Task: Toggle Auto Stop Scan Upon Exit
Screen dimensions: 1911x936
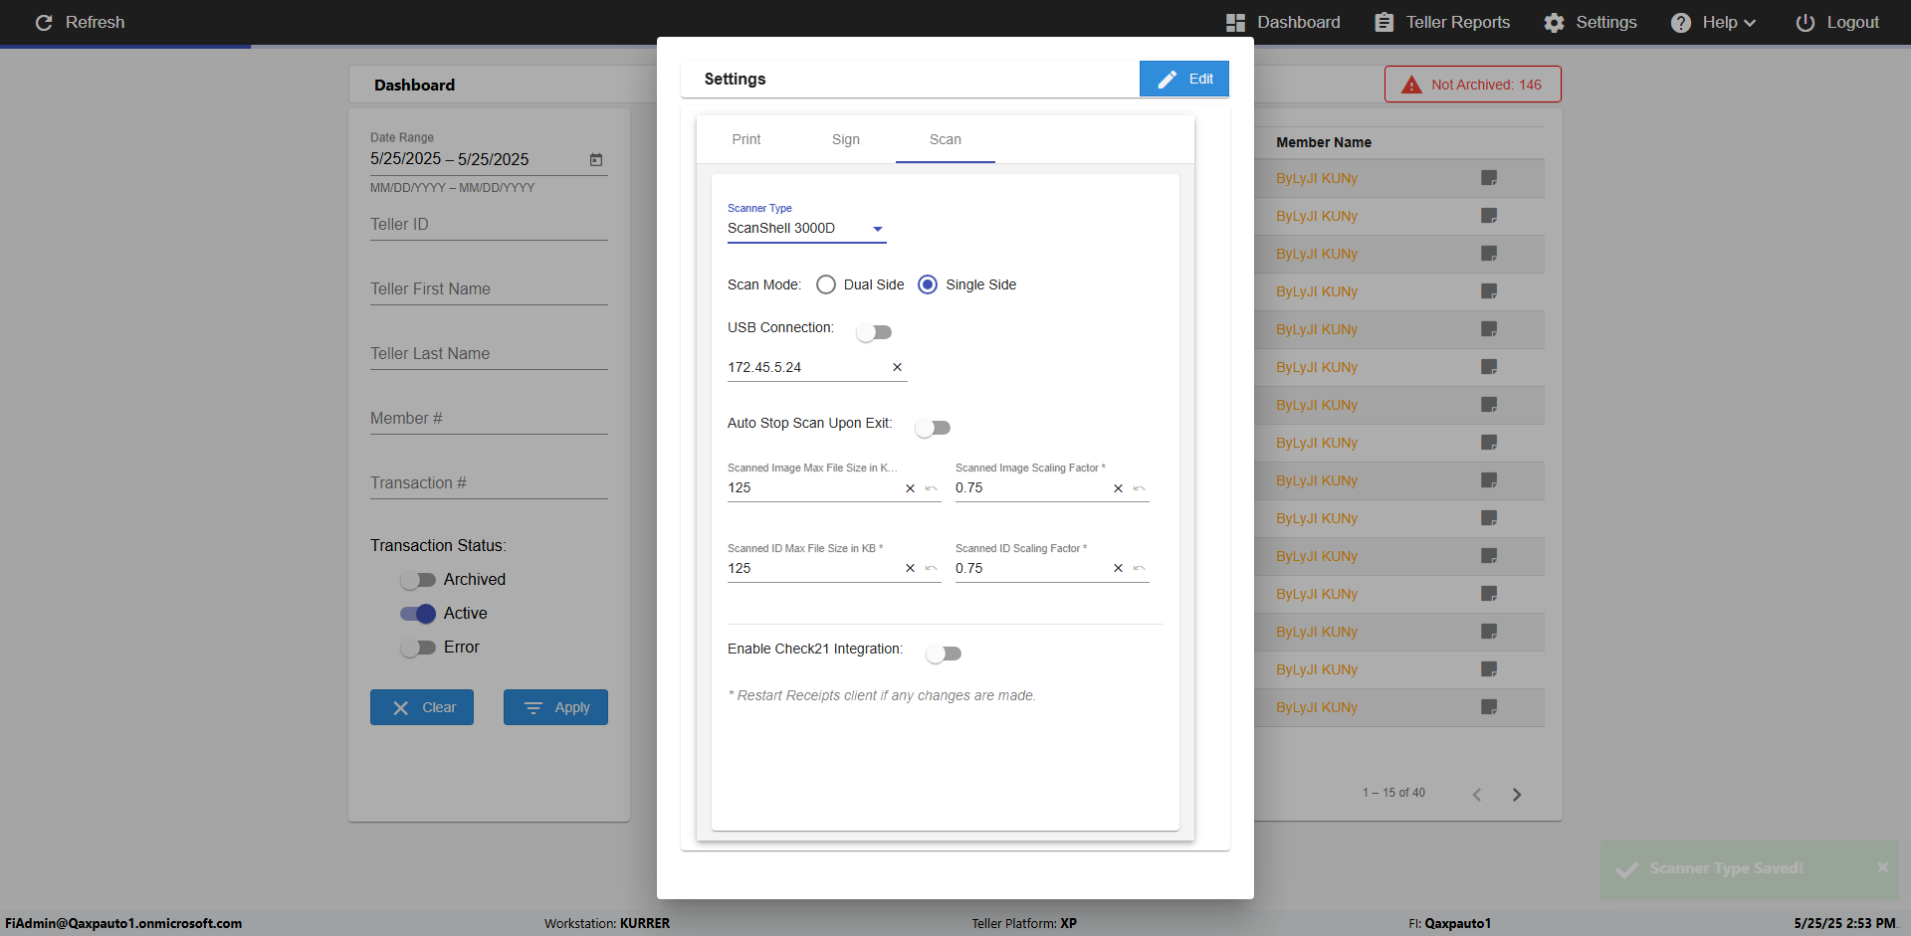Action: pos(933,428)
